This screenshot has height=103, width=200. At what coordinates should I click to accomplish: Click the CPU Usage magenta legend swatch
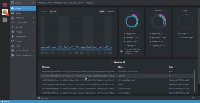[x=124, y=34]
